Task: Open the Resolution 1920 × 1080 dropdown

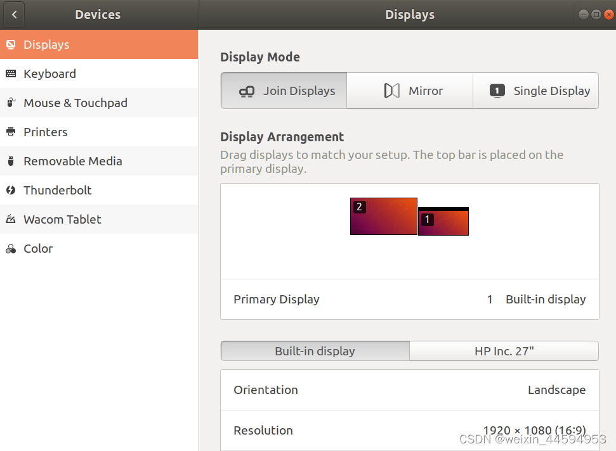Action: click(410, 431)
